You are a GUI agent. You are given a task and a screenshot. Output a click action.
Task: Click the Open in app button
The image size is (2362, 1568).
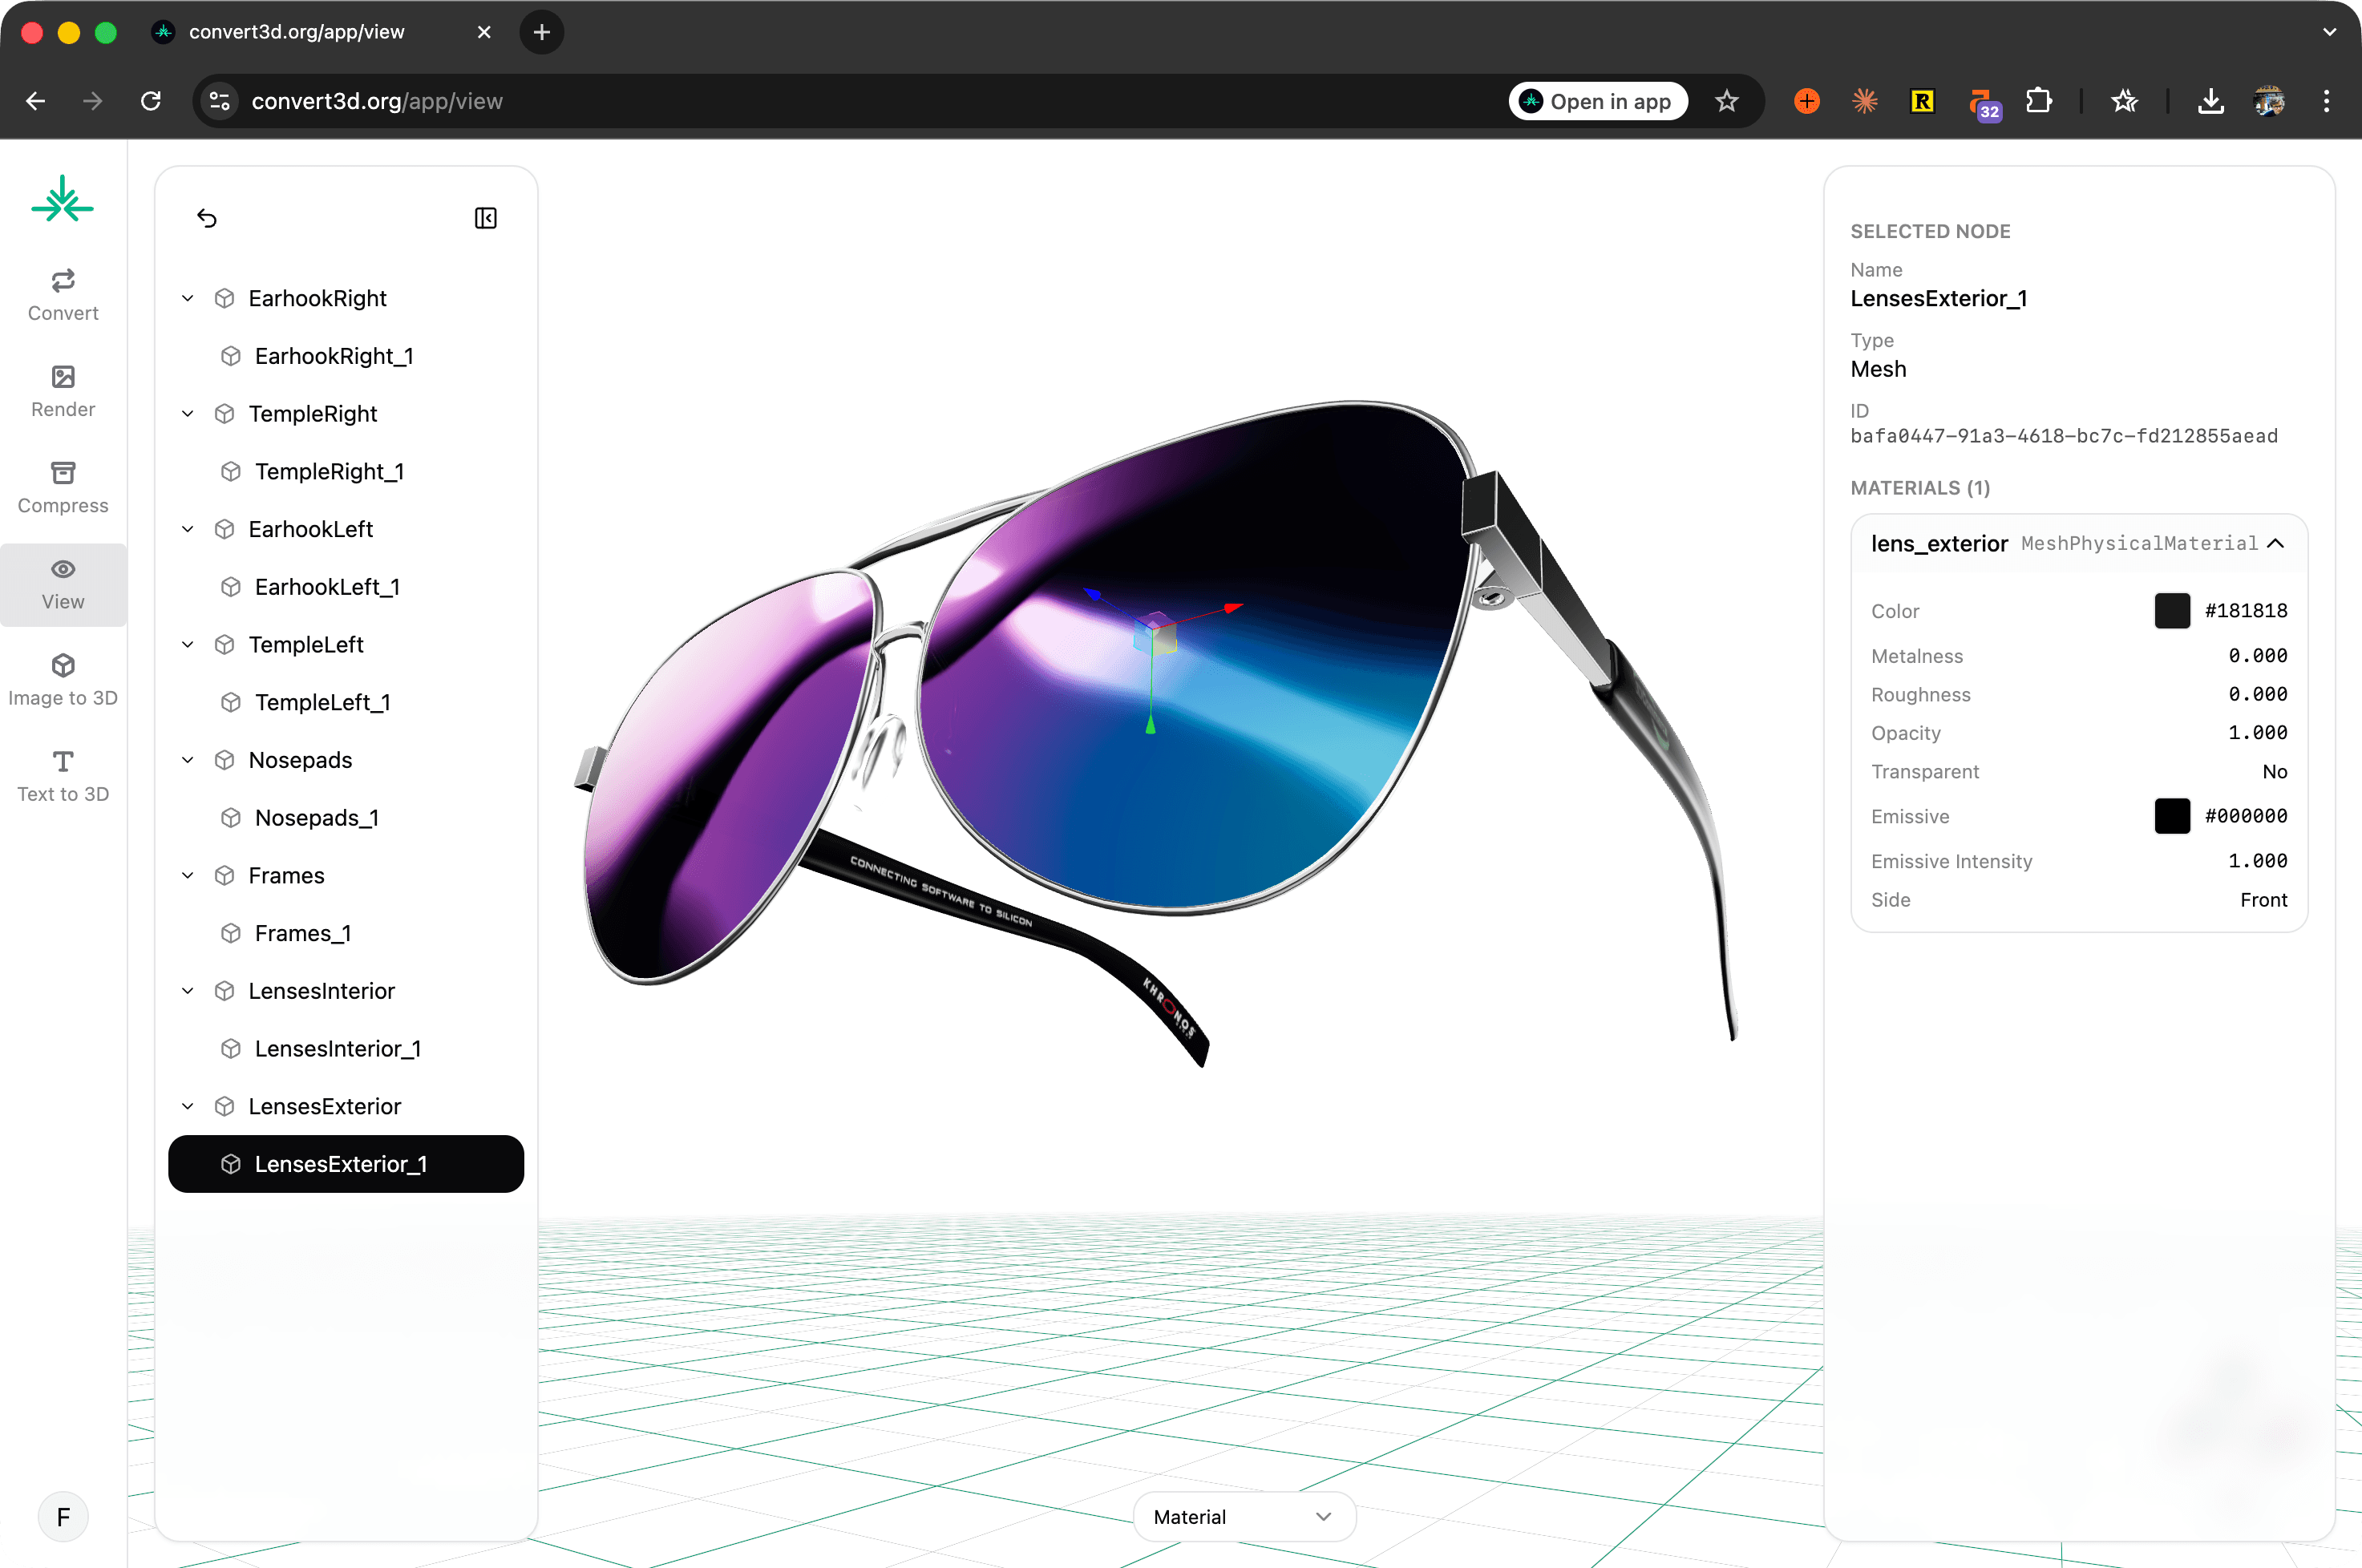click(1597, 100)
